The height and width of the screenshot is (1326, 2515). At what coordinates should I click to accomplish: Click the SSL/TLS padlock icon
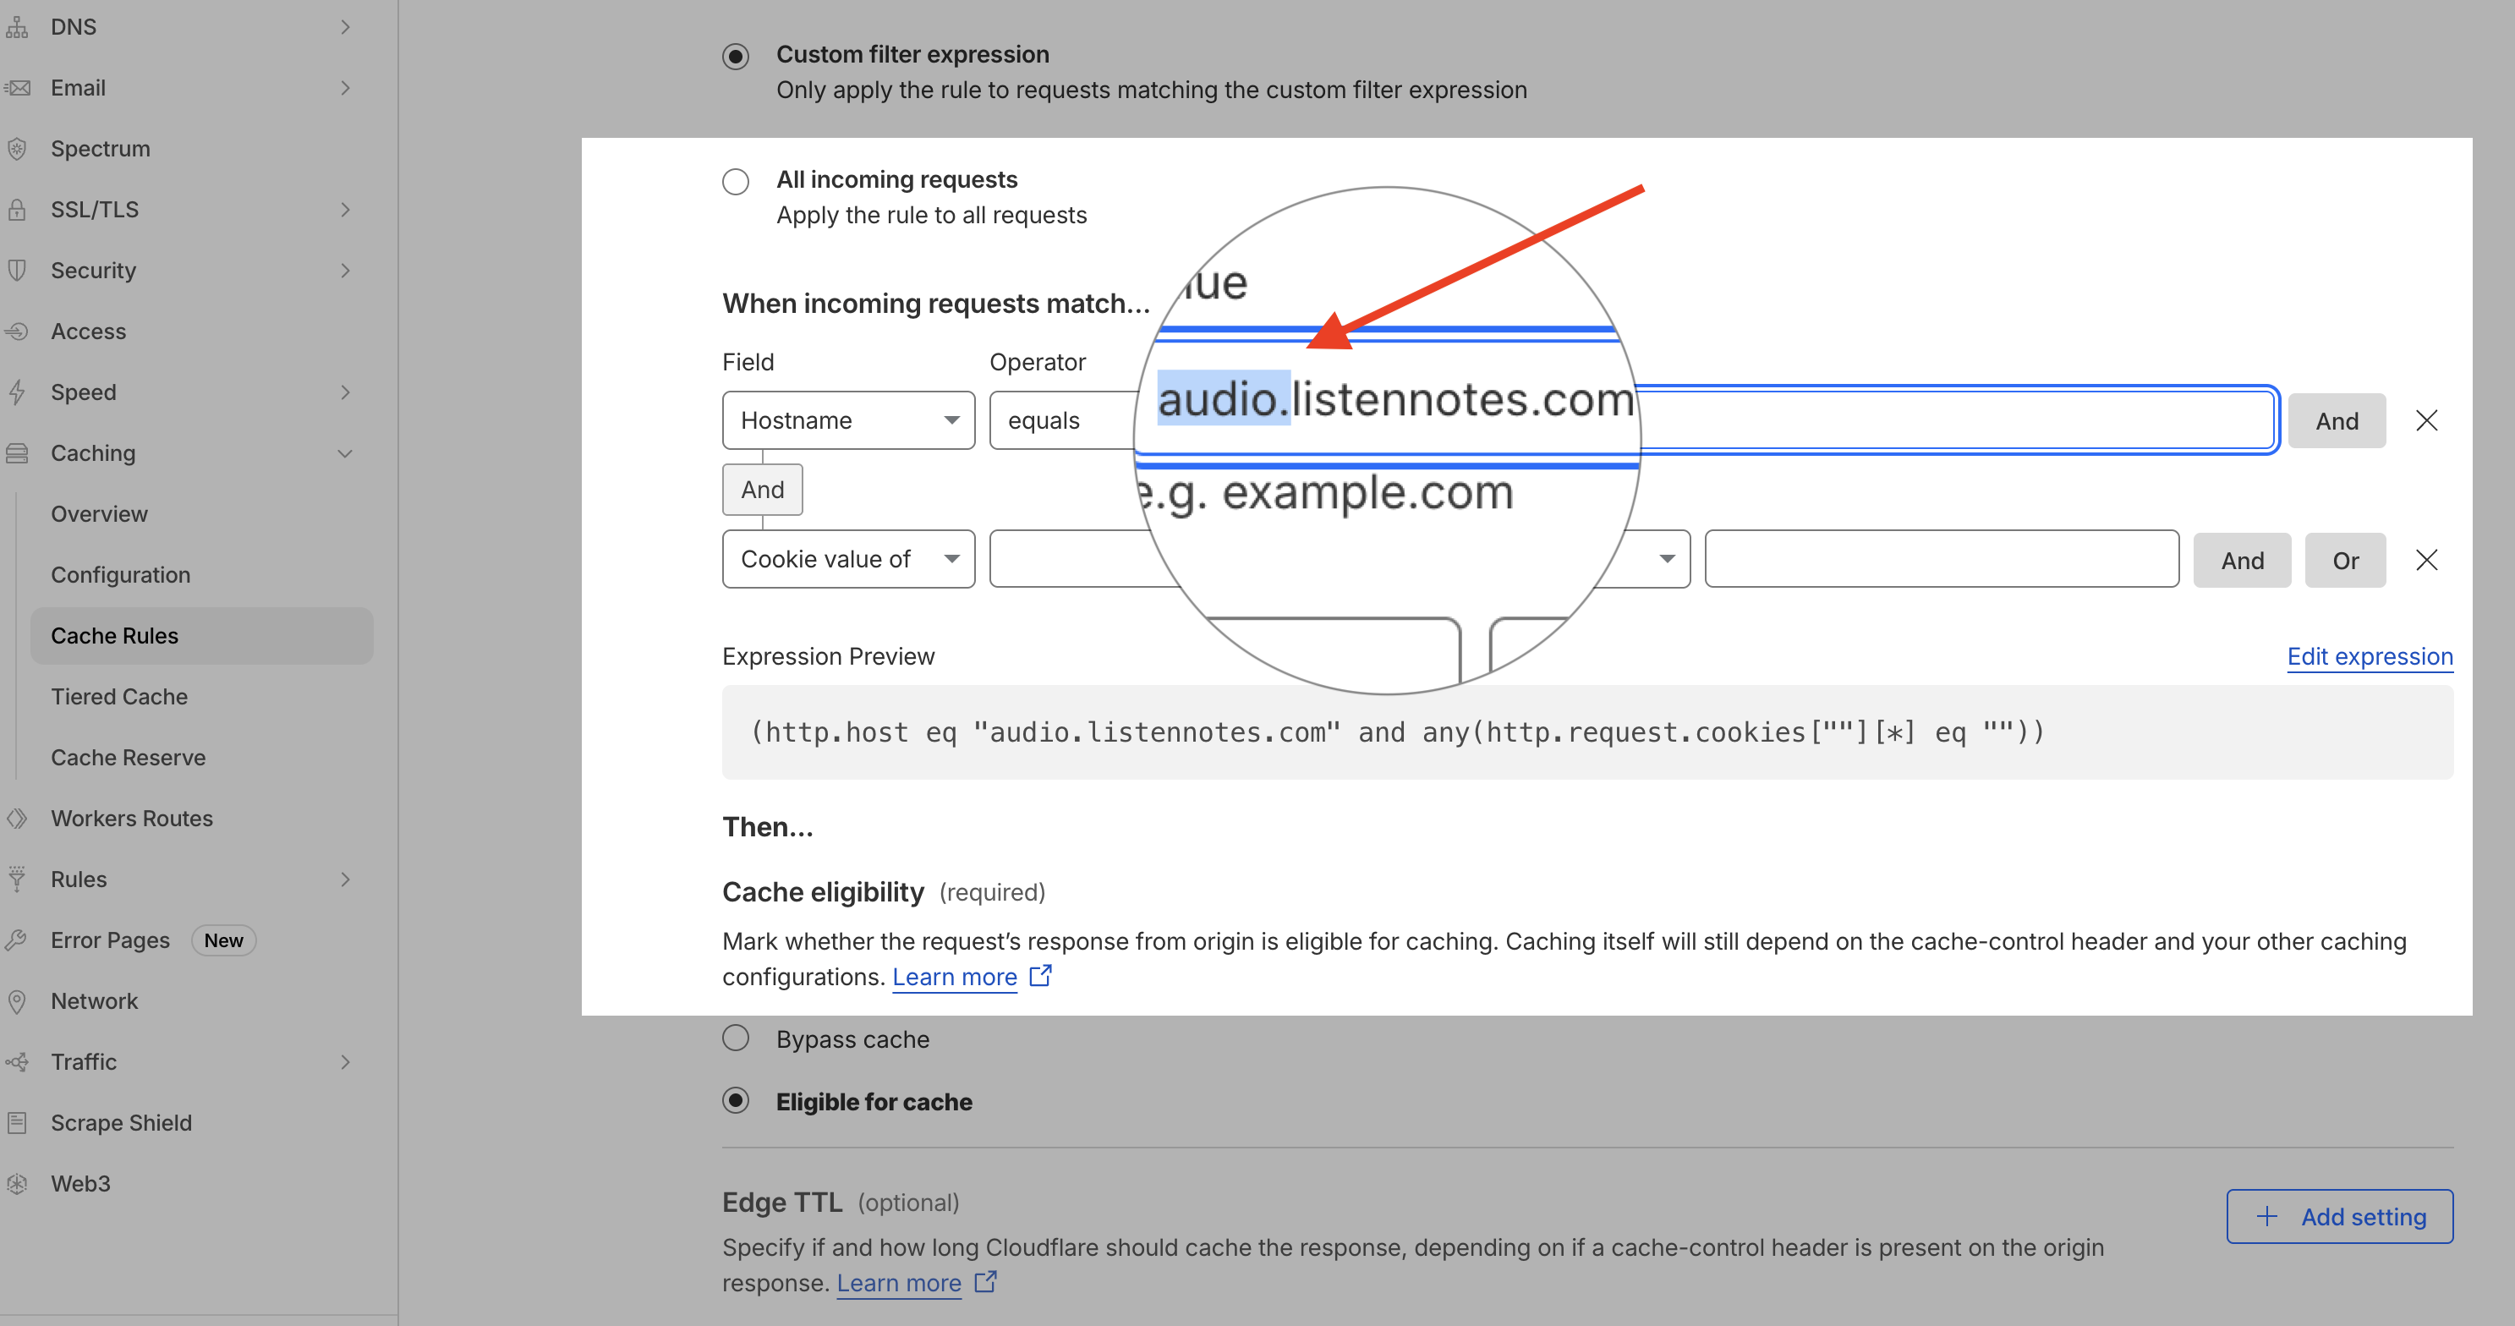click(18, 209)
